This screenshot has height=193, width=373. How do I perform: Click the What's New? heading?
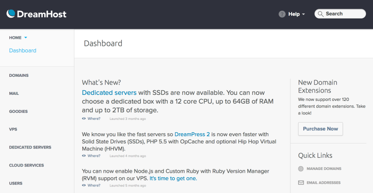[x=101, y=82]
